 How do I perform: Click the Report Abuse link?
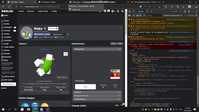(x=65, y=93)
